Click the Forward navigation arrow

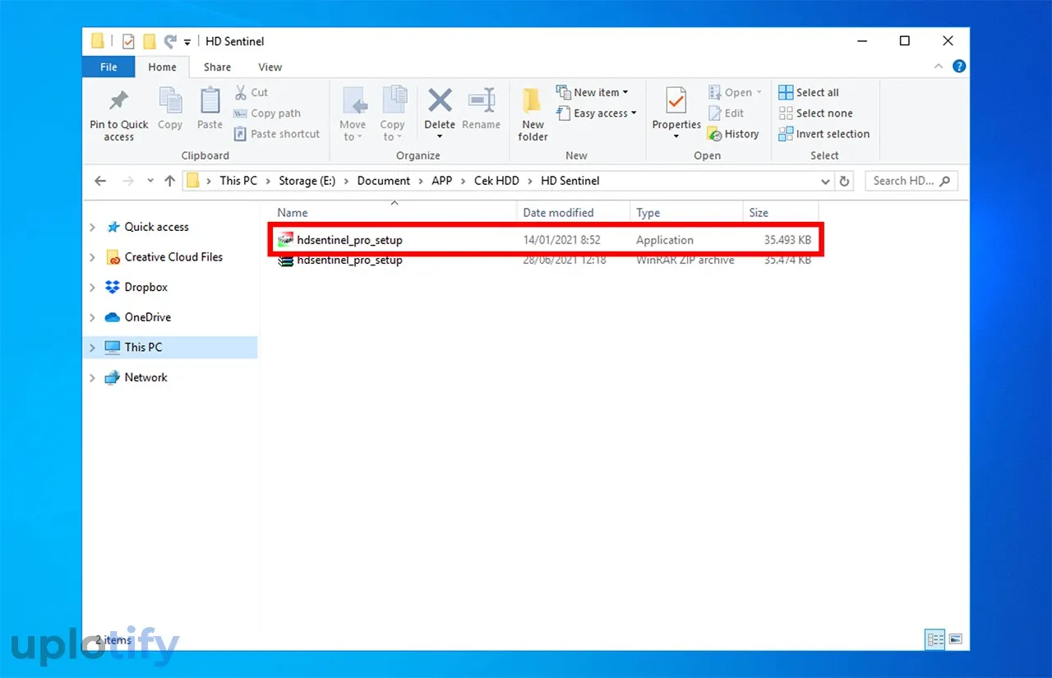tap(127, 181)
